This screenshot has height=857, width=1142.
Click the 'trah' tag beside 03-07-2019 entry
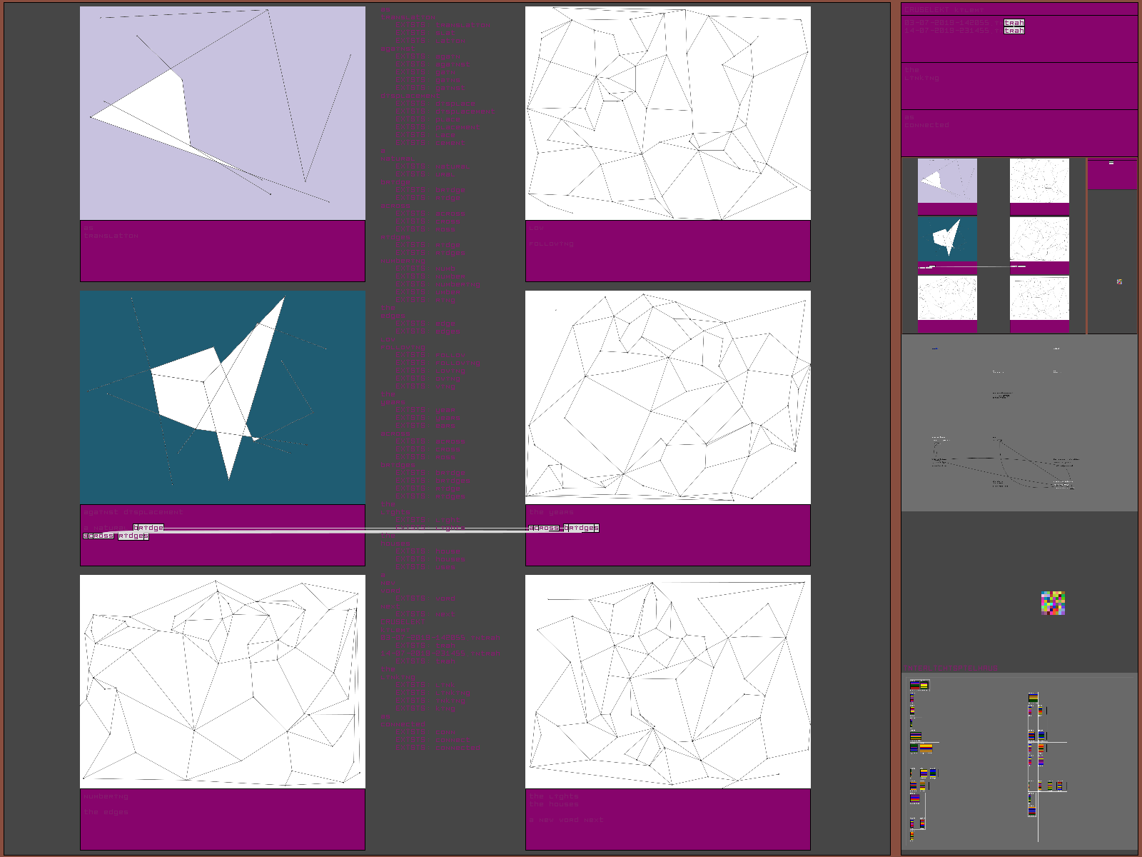pos(1014,23)
